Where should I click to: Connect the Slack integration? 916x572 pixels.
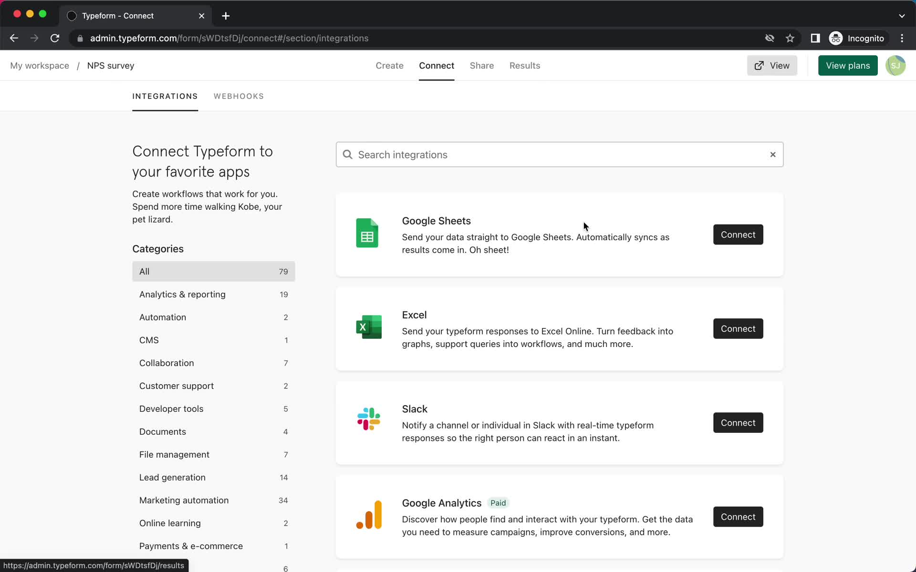(738, 422)
